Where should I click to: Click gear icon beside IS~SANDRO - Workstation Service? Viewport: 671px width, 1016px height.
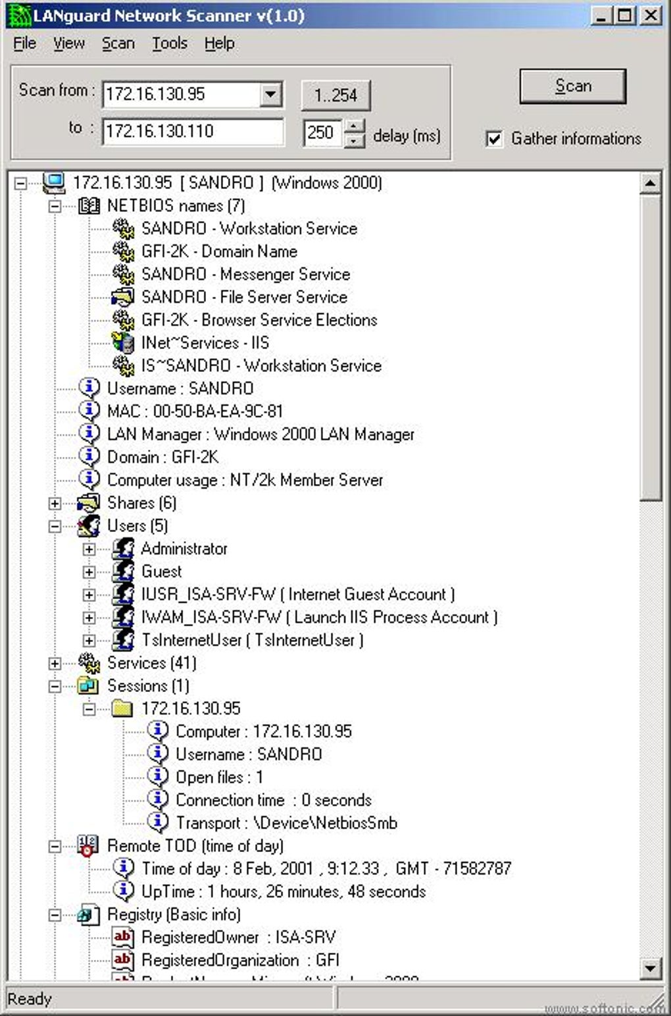[123, 365]
